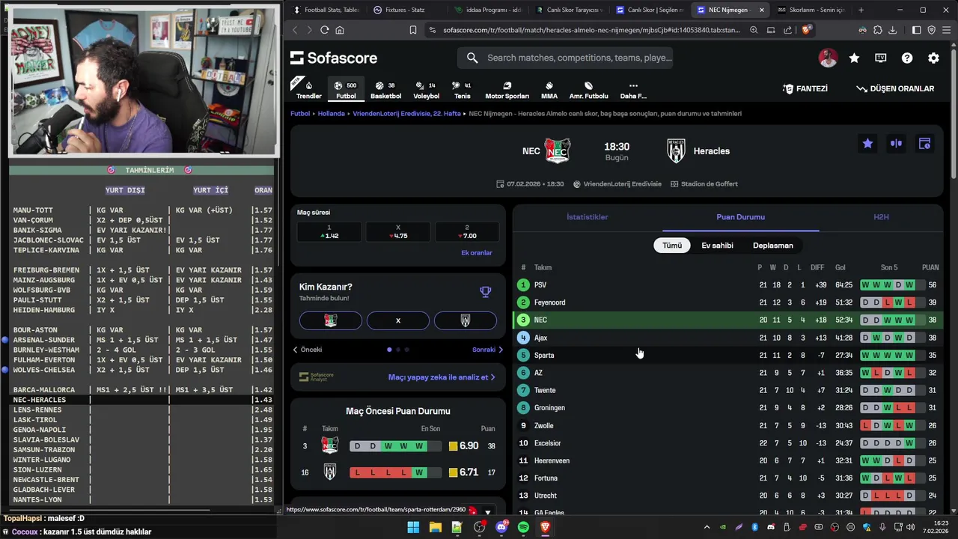Open PSV row in standings
The height and width of the screenshot is (539, 958).
(x=728, y=284)
